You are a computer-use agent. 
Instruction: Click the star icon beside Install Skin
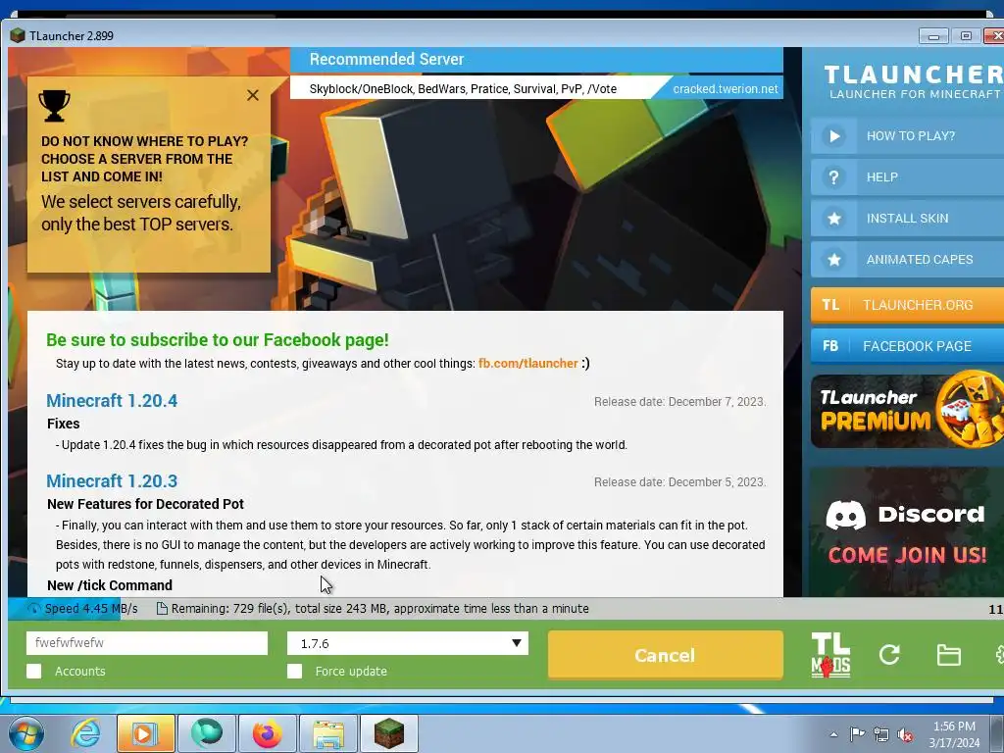point(833,219)
